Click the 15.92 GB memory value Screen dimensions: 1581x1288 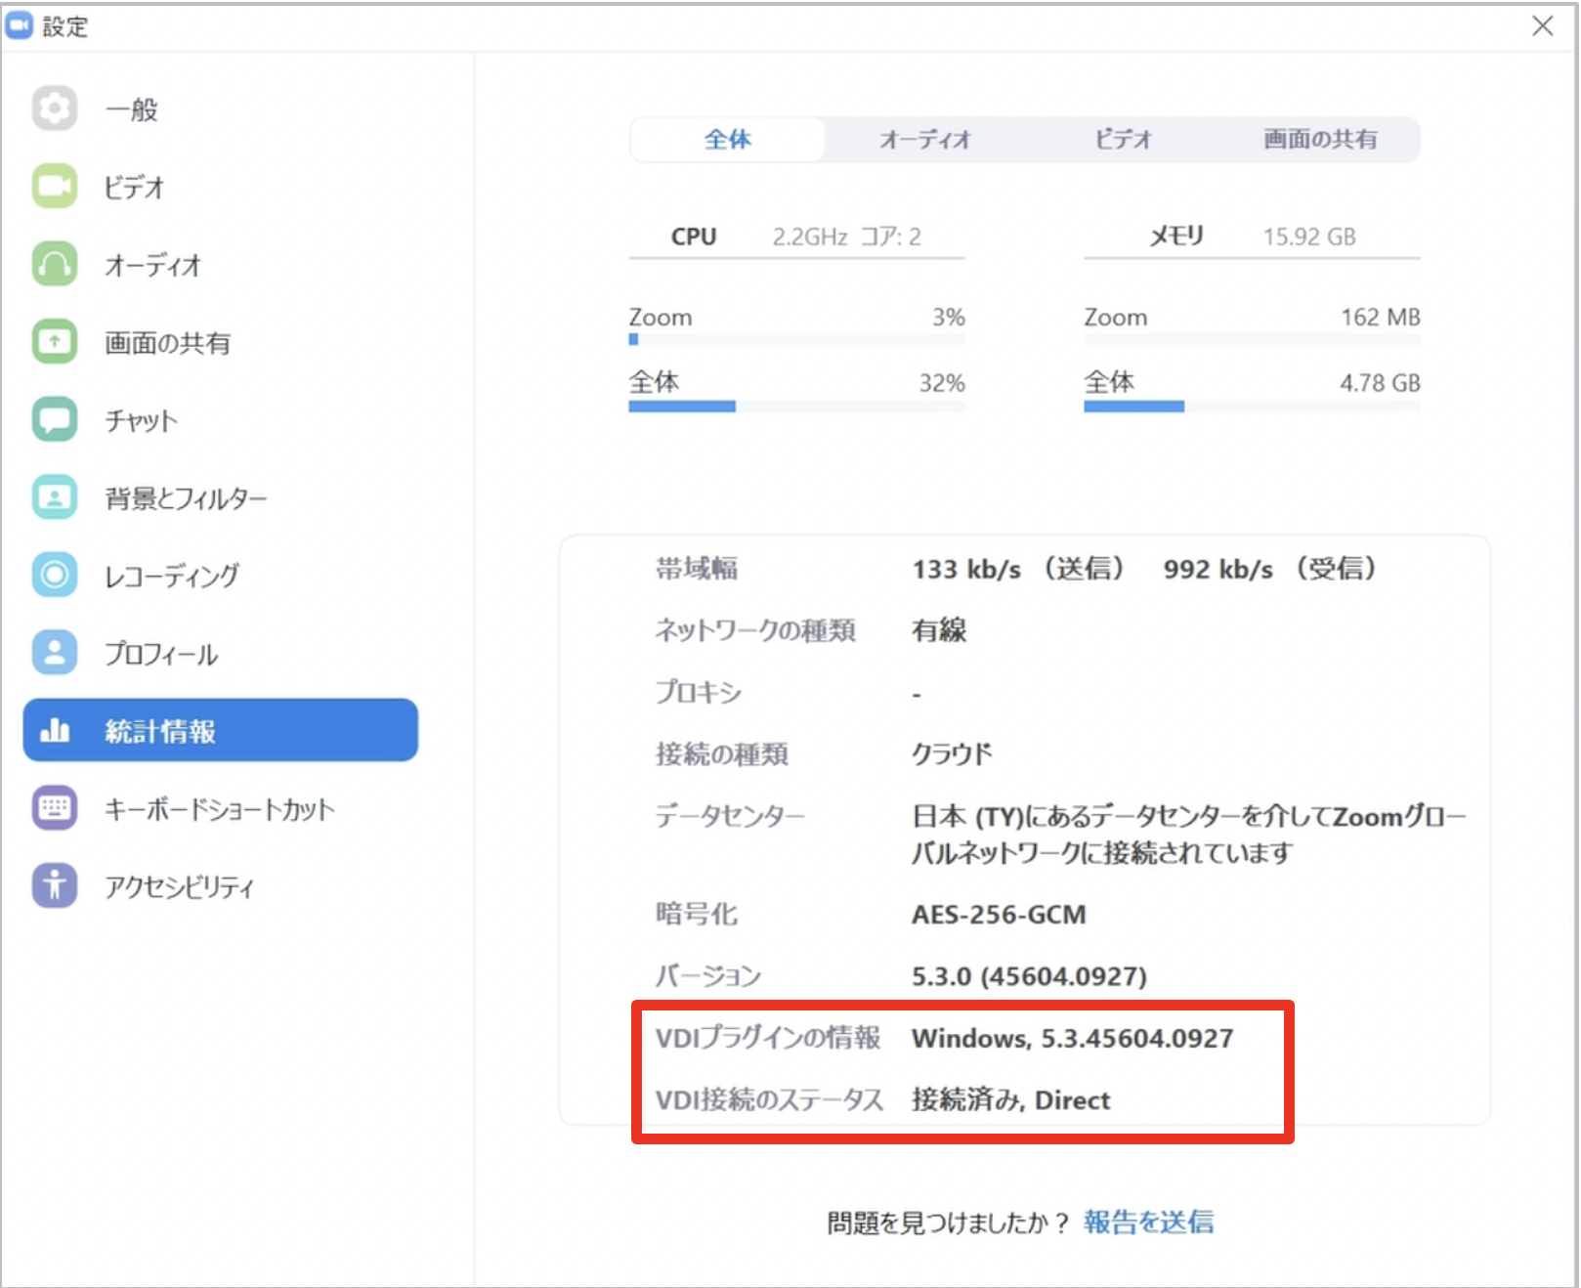point(1309,236)
